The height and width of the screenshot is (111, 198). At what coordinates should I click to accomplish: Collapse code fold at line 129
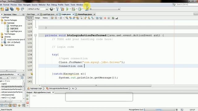[x=36, y=35]
